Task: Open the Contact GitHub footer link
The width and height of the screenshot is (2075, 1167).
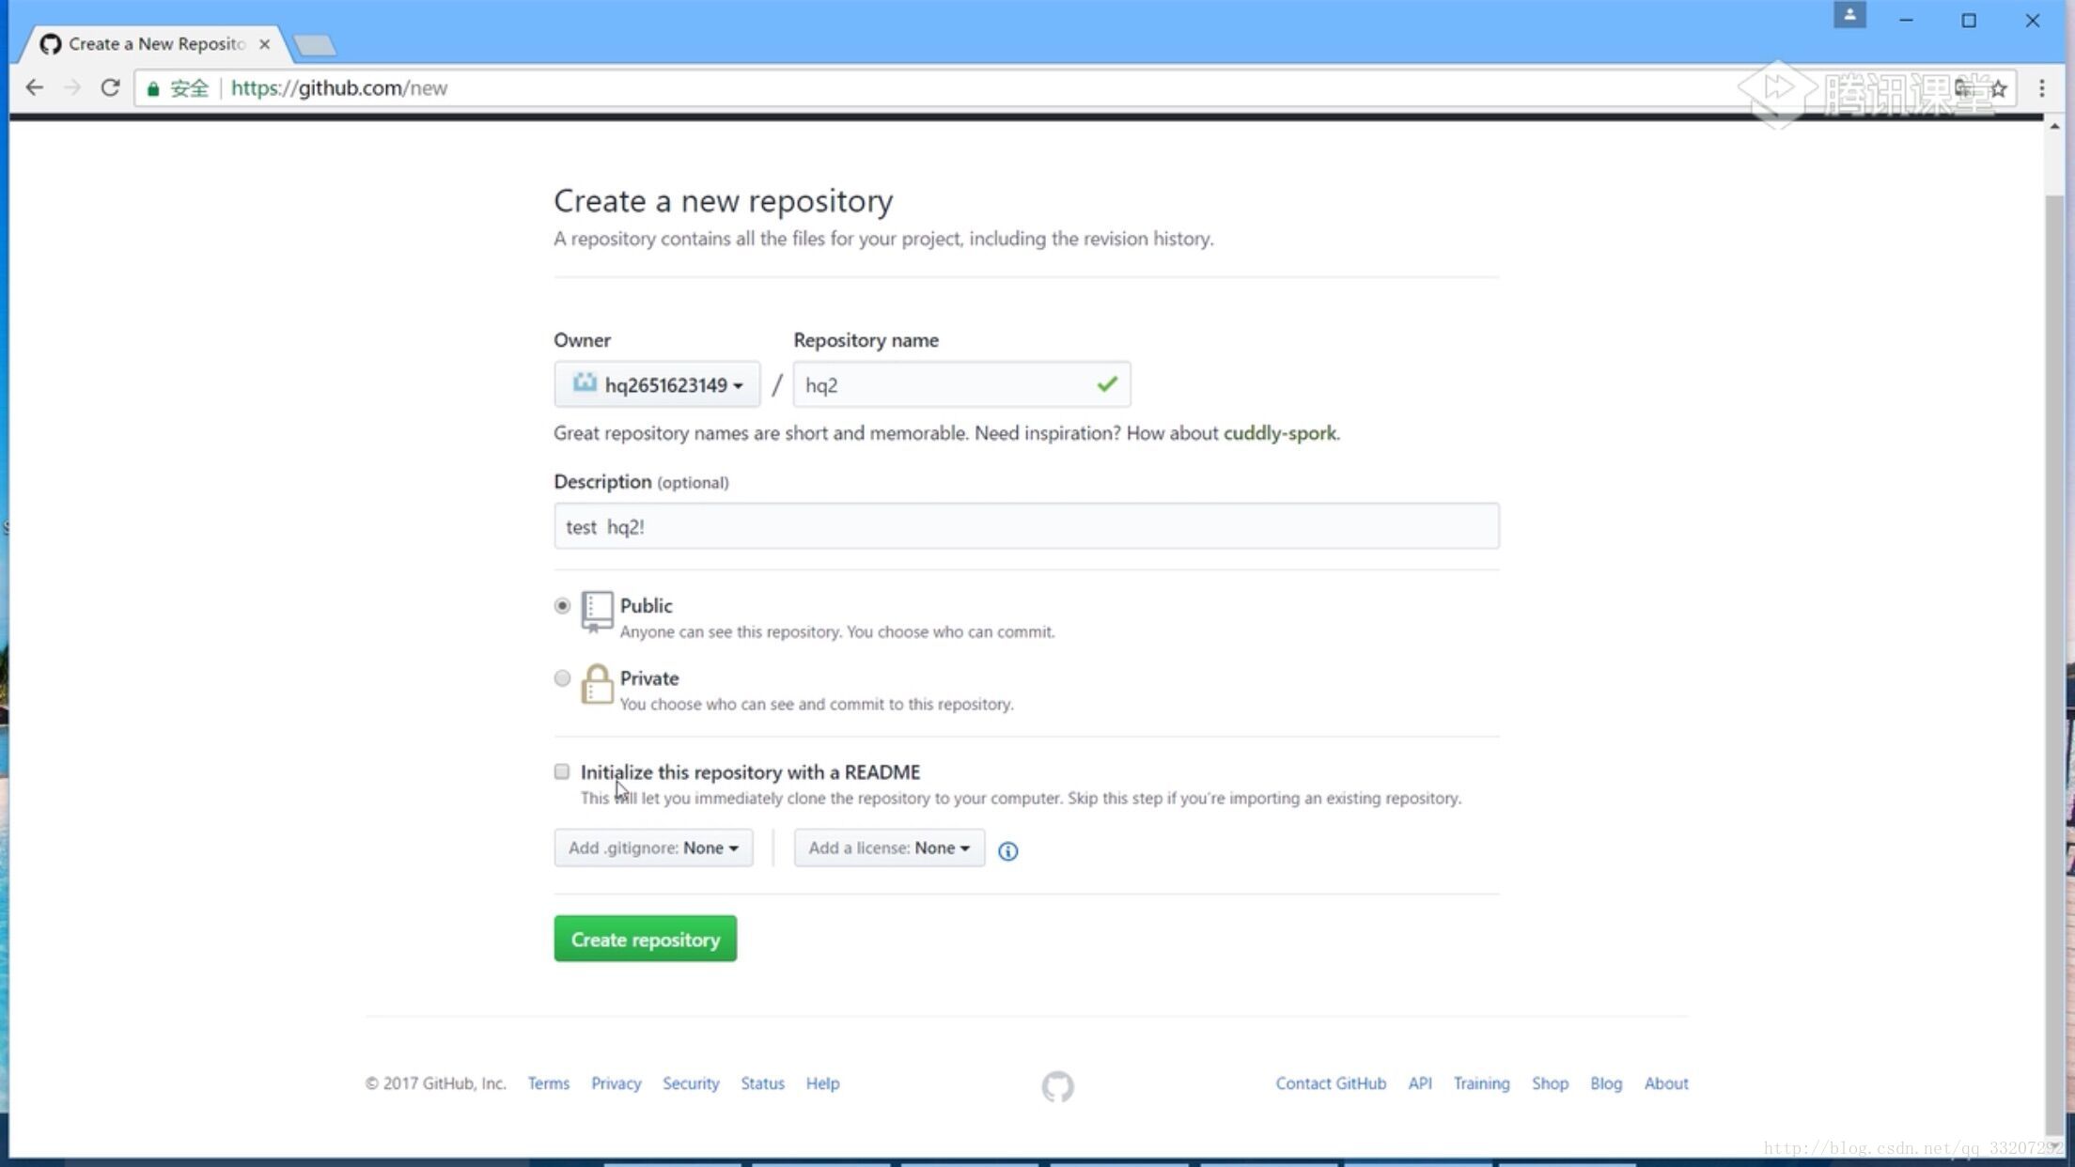Action: 1331,1083
